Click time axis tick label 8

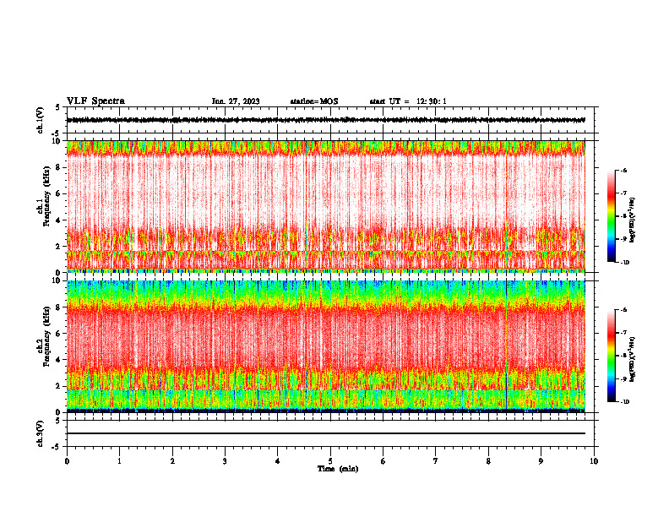(x=488, y=461)
